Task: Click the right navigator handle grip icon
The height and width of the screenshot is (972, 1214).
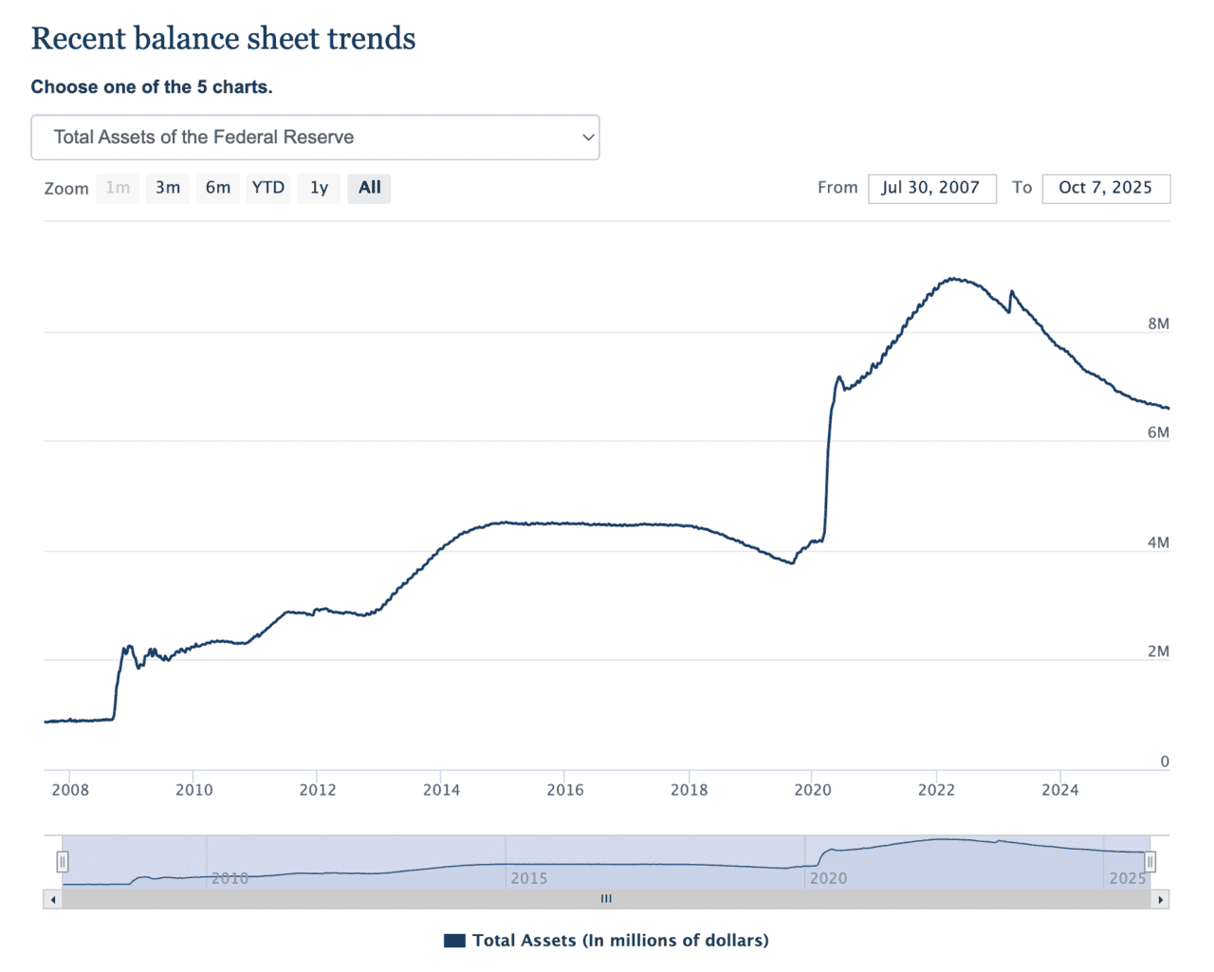Action: click(x=1149, y=861)
